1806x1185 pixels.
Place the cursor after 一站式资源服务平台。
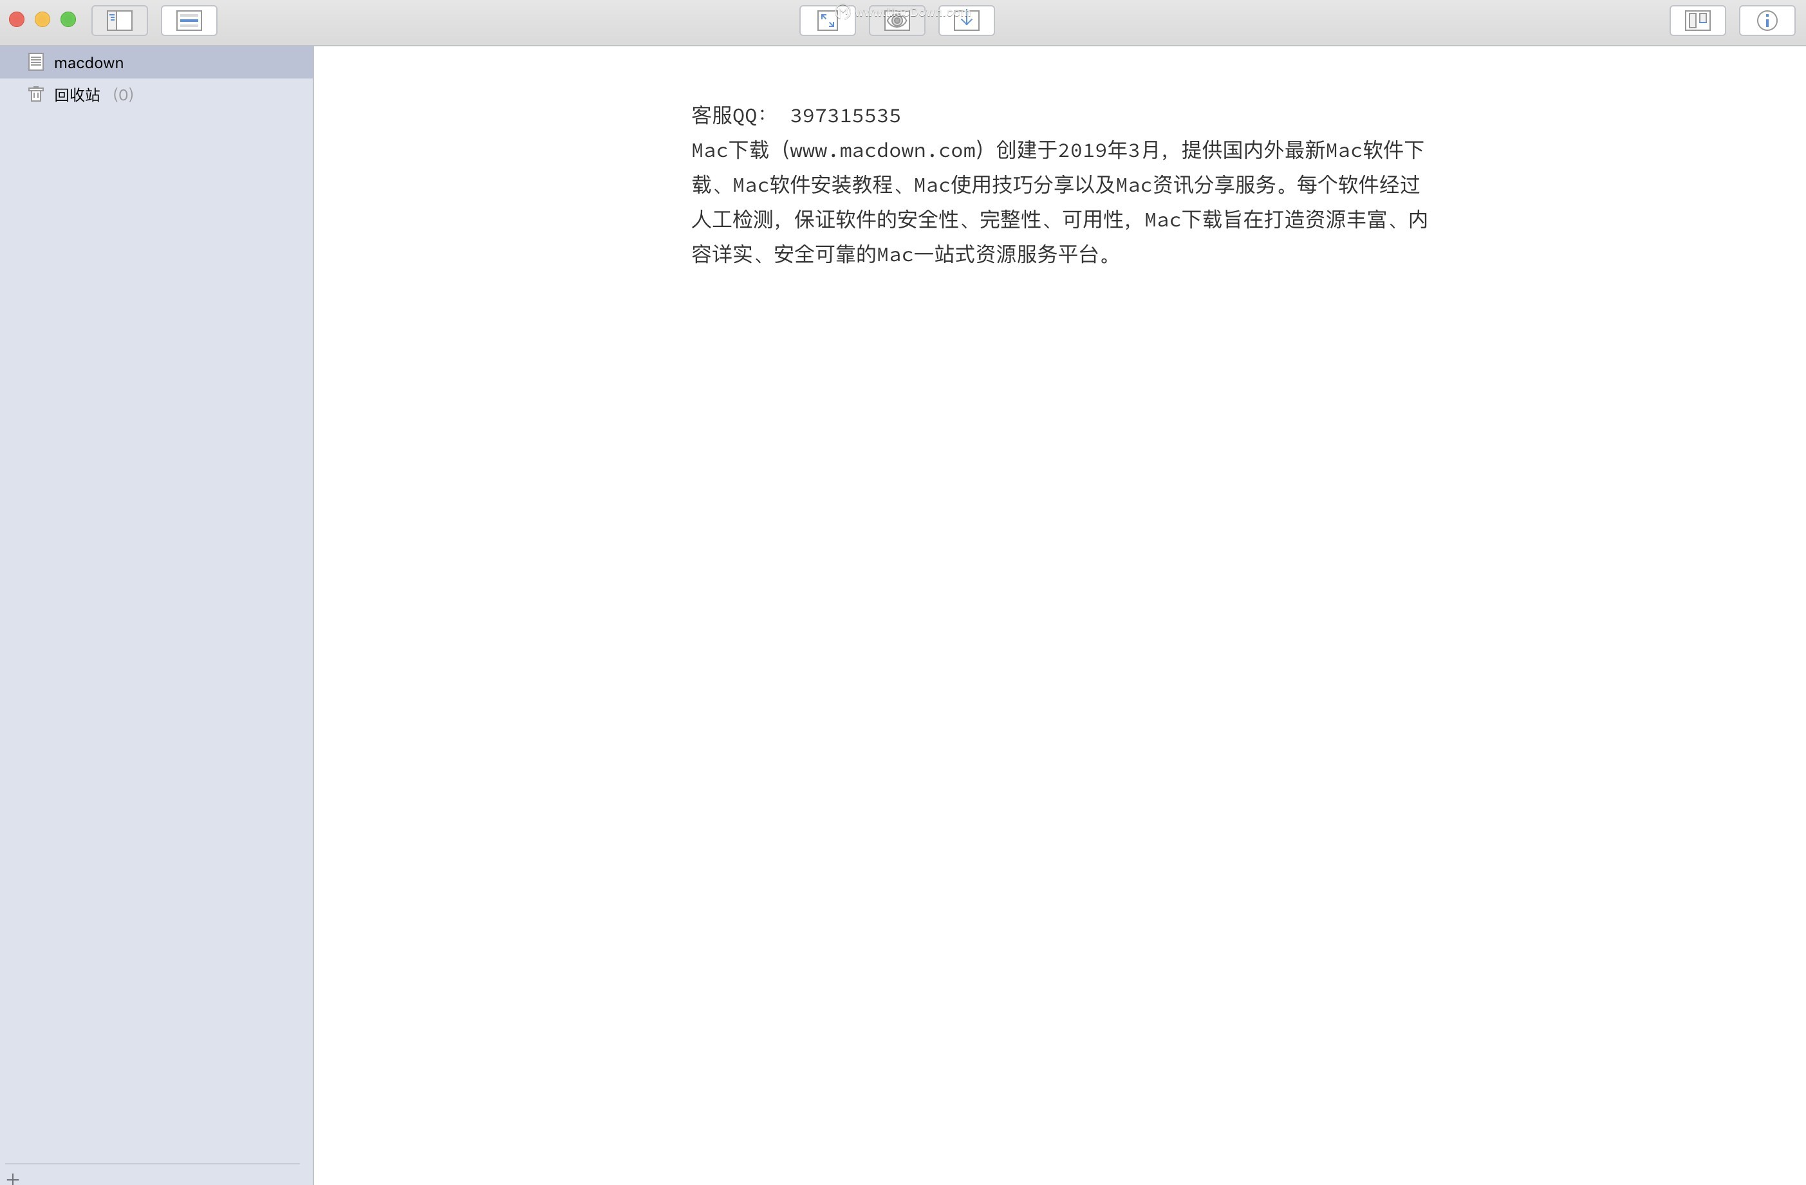[x=1112, y=254]
